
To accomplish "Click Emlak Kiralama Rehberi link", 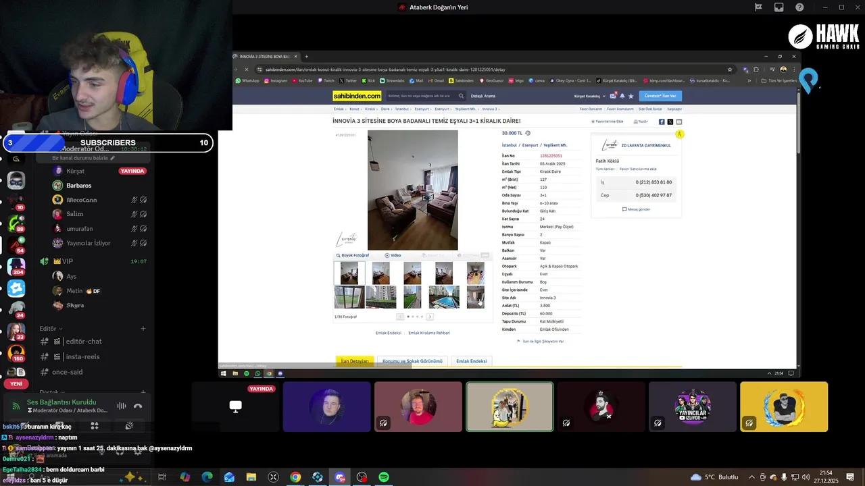I will pyautogui.click(x=429, y=333).
